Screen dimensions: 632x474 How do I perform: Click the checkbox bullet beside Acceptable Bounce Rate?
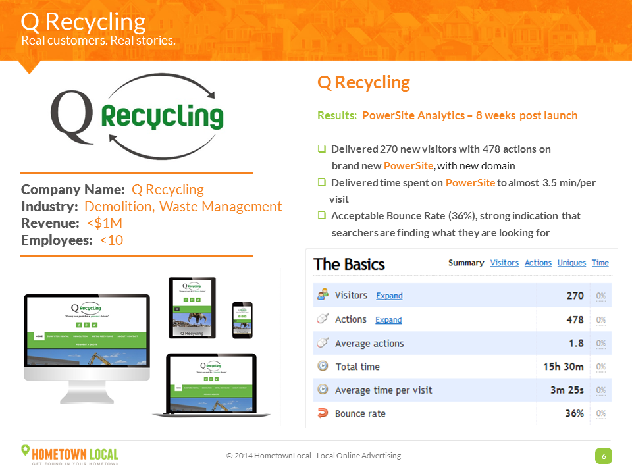click(322, 215)
